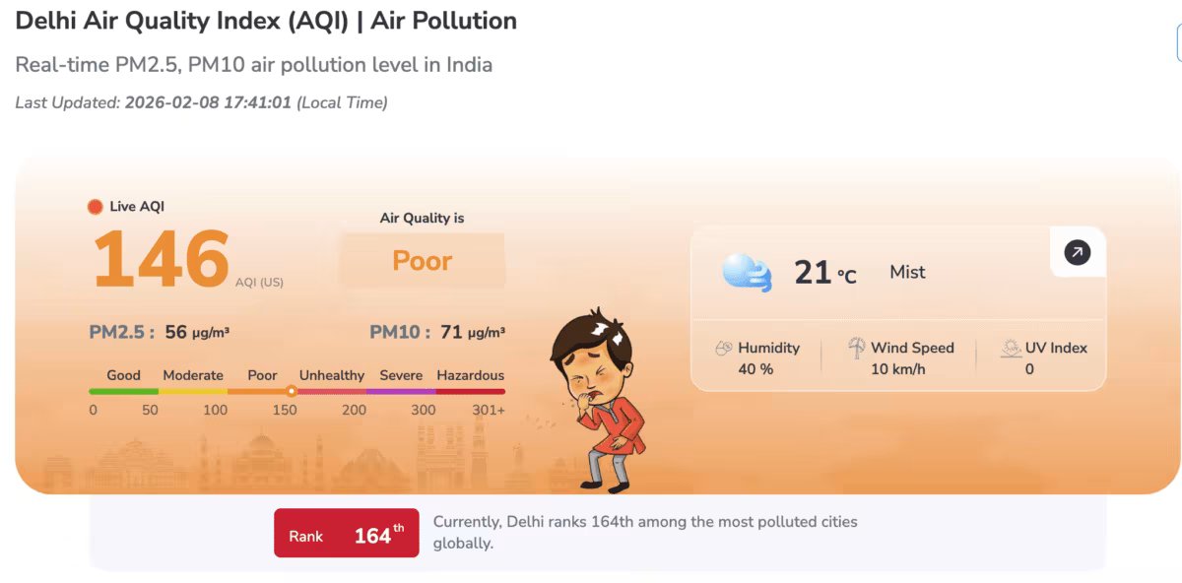Select the Humidity icon
The width and height of the screenshot is (1182, 583).
pyautogui.click(x=725, y=347)
